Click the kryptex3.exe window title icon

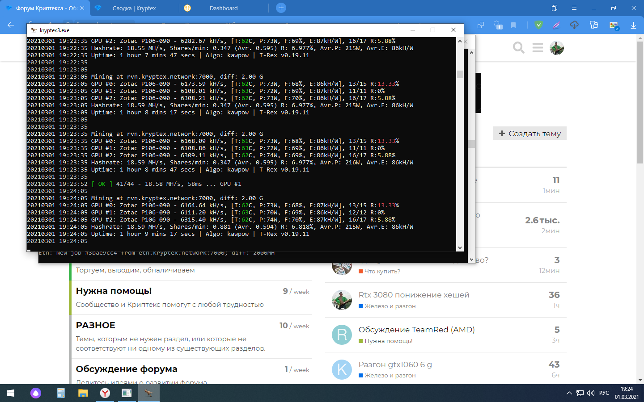(34, 30)
